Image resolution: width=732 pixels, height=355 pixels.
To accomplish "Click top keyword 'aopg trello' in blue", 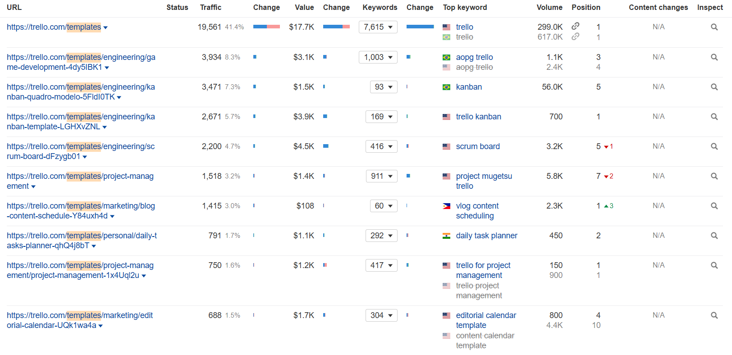I will pos(474,57).
